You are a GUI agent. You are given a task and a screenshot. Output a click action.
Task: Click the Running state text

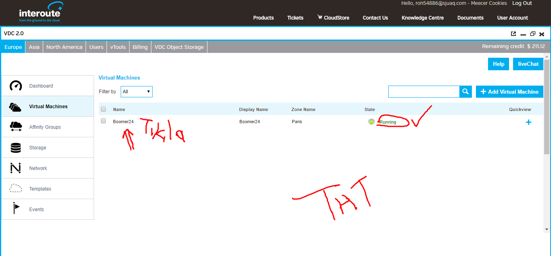[388, 122]
